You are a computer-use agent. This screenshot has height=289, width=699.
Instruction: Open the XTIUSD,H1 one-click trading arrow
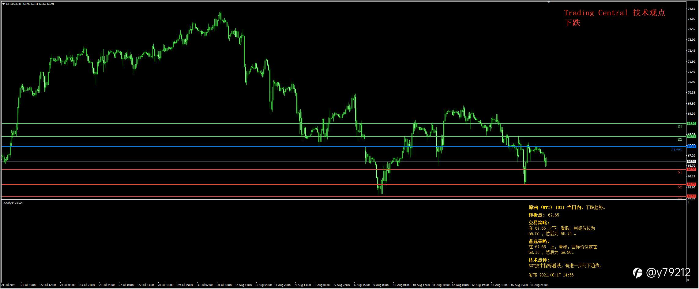[x=3, y=4]
